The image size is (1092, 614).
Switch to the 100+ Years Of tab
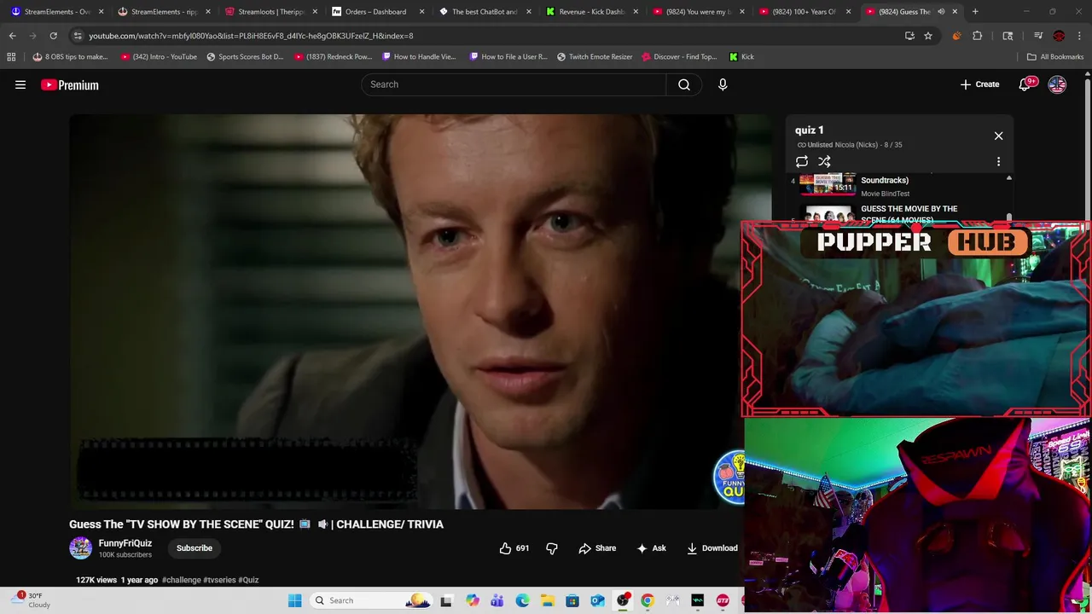click(804, 11)
